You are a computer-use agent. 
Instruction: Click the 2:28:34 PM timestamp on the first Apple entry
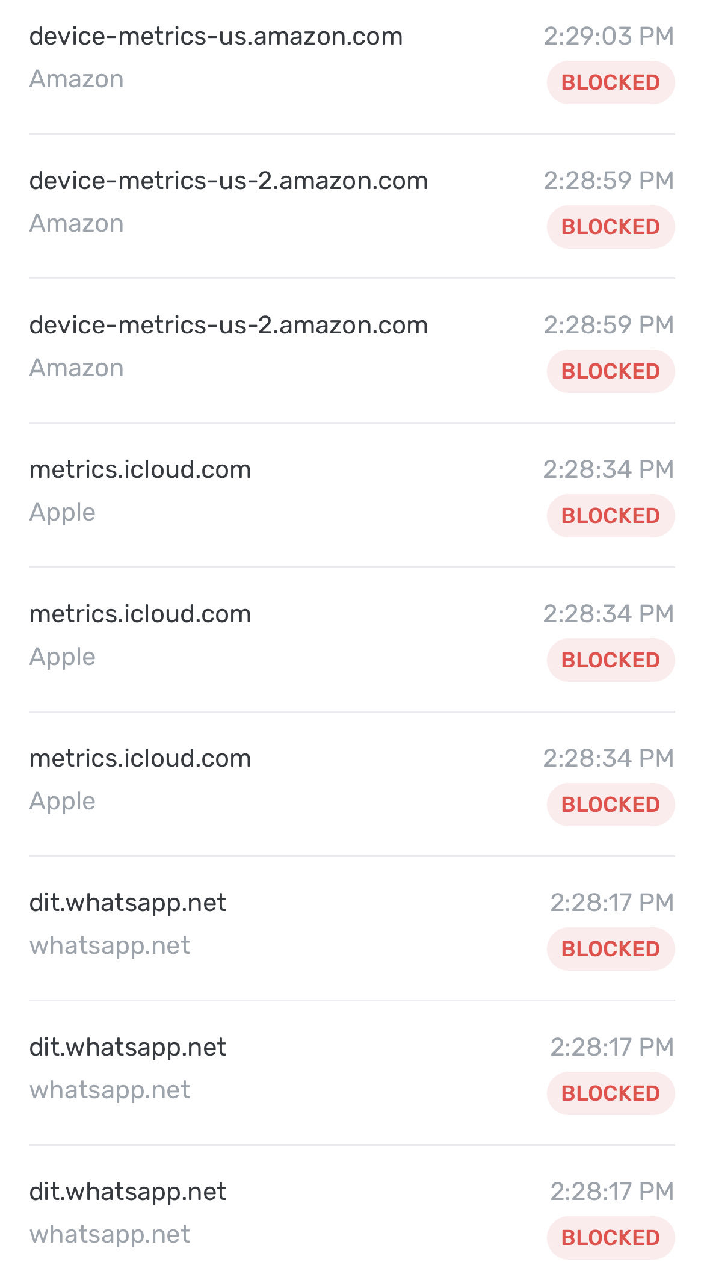(x=610, y=470)
